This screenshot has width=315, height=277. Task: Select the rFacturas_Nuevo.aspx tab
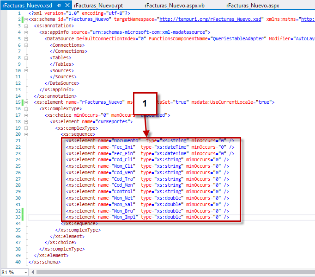pyautogui.click(x=252, y=5)
